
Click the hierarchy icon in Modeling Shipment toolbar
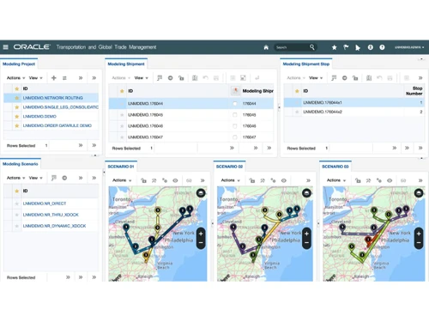(181, 78)
